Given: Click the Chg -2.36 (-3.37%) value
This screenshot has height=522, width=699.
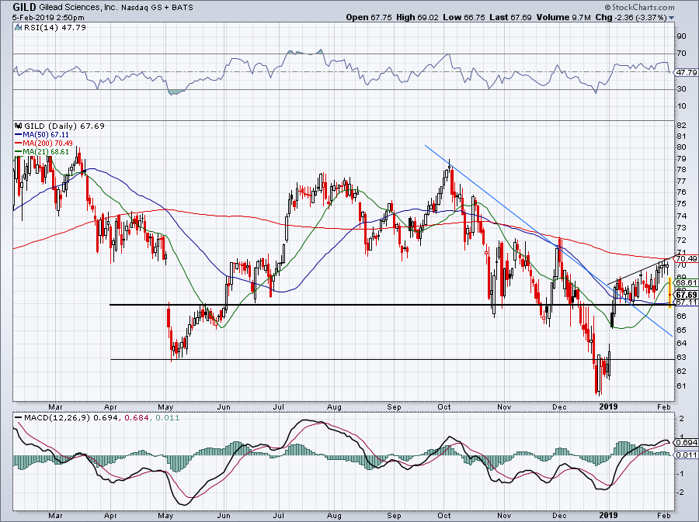Looking at the screenshot, I should coord(631,17).
